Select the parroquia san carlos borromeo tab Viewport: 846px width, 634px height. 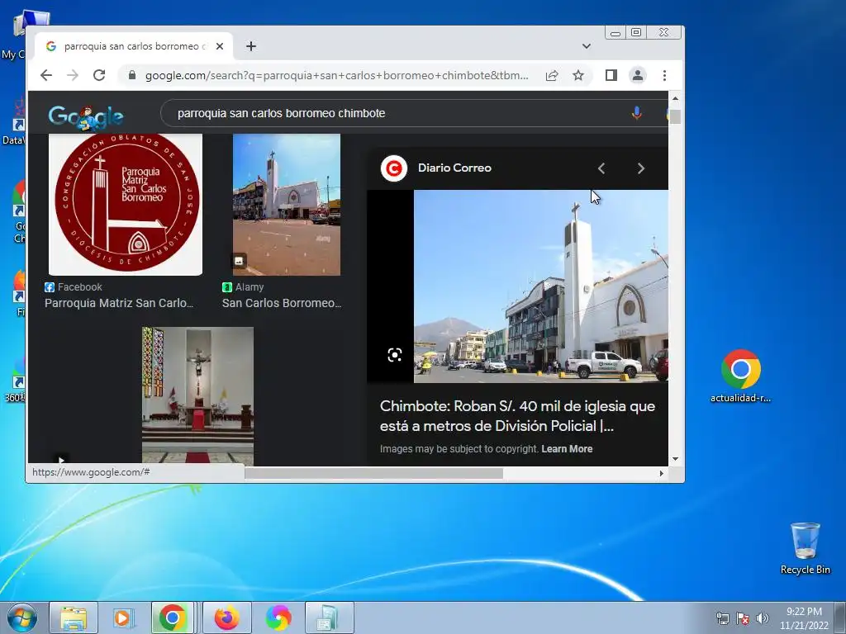pyautogui.click(x=134, y=46)
